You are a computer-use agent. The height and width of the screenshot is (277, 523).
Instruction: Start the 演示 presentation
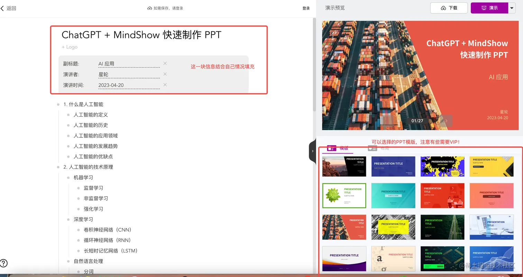pyautogui.click(x=489, y=8)
